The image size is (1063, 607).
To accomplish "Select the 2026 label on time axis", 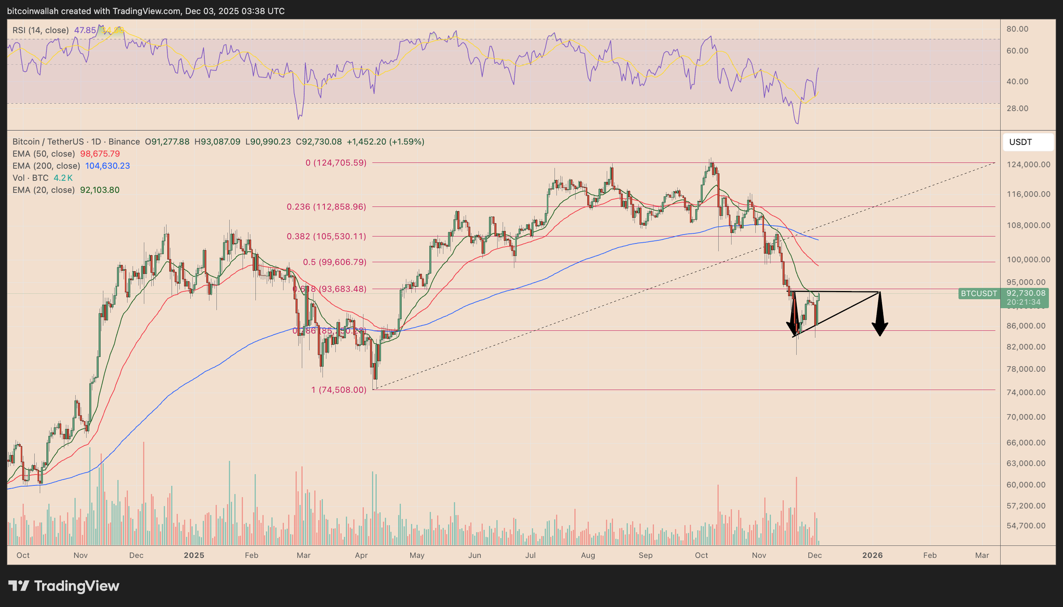I will pos(872,555).
